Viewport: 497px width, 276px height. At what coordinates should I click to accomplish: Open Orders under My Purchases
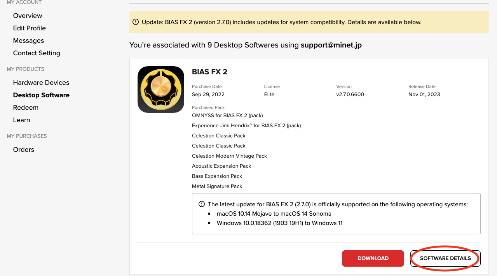(24, 149)
